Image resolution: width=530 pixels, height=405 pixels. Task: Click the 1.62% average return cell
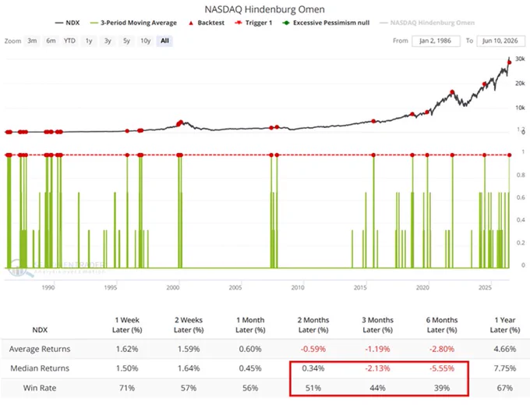pyautogui.click(x=127, y=349)
